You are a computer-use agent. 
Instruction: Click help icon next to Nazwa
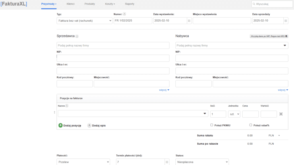(x=67, y=106)
